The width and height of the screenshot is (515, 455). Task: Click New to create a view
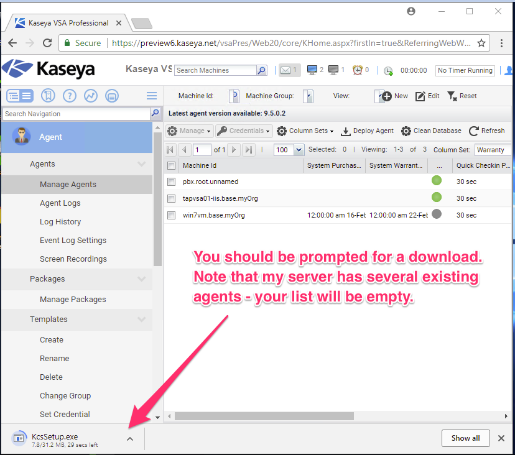(x=395, y=96)
